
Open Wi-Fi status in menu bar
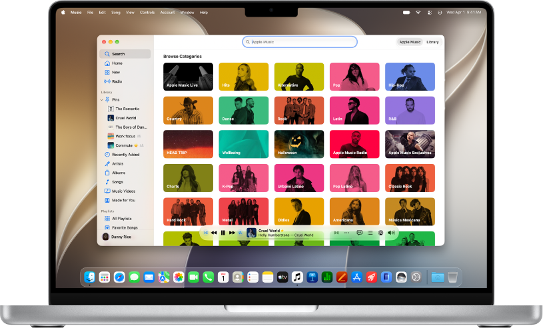pos(418,13)
